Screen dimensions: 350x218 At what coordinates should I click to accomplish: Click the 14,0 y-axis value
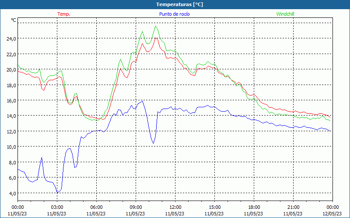point(11,116)
